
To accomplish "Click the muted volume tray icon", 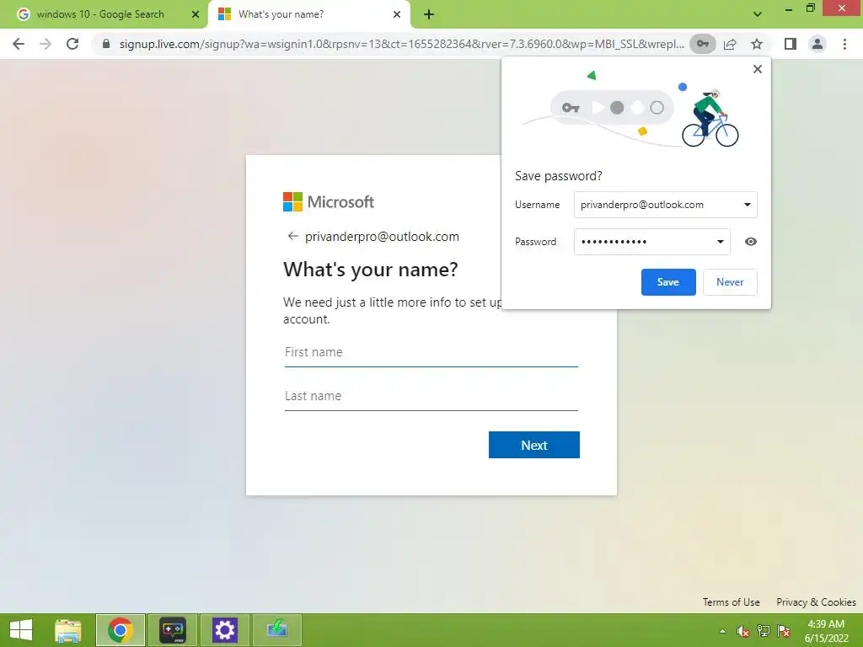I will tap(743, 631).
